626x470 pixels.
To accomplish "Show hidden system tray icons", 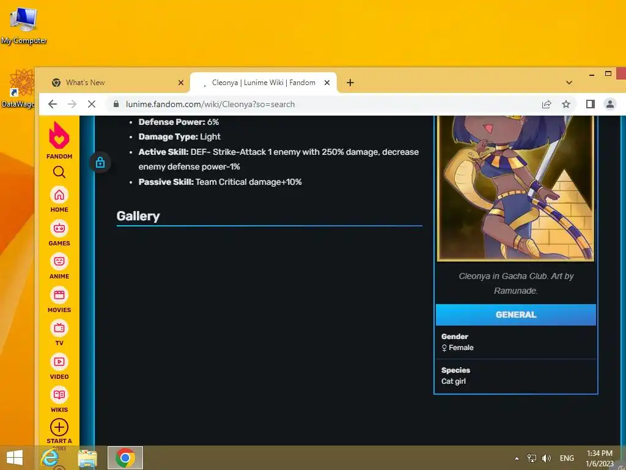I will pos(517,458).
